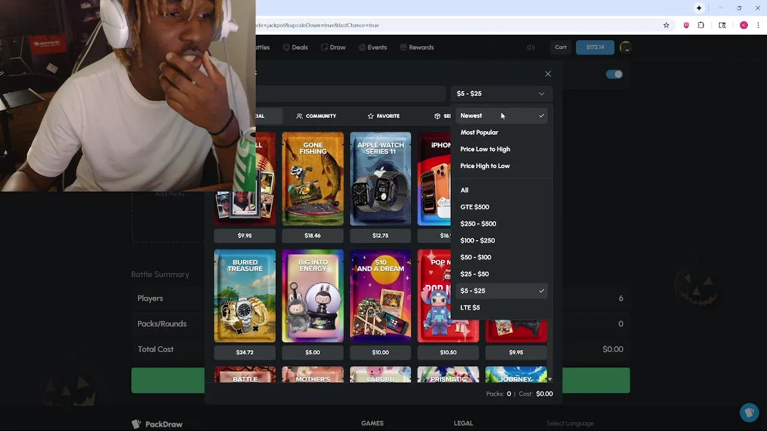Select the Big Into Energy pack

pos(313,296)
